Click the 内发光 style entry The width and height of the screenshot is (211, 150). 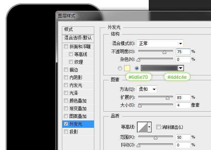point(76,85)
